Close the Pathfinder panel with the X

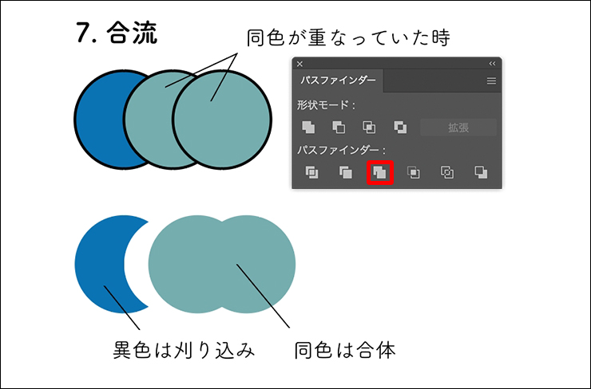(299, 64)
